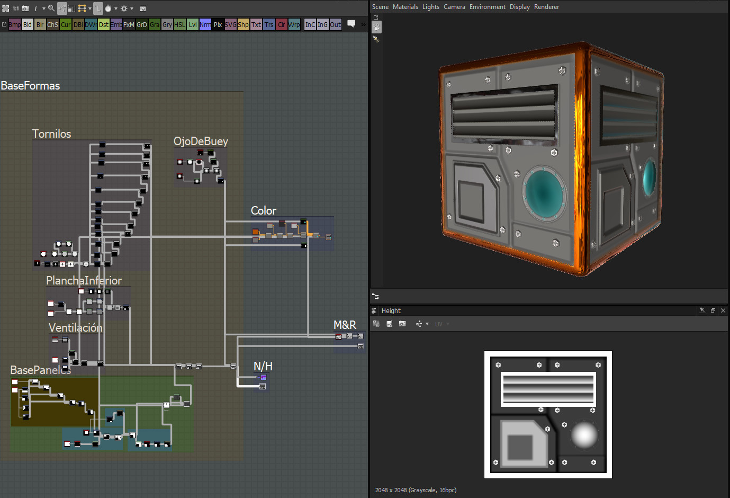Click the magnifier search icon in graph toolbar

pos(51,8)
